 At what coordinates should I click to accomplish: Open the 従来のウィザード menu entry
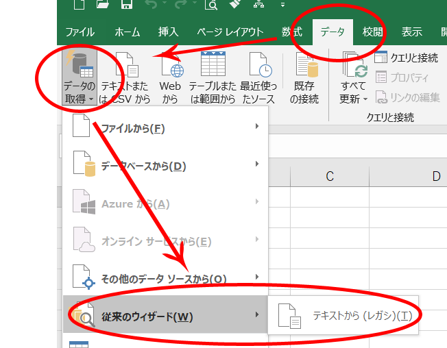tap(165, 316)
